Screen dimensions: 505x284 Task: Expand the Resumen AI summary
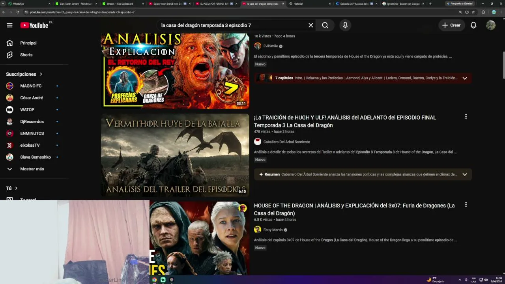pyautogui.click(x=465, y=174)
